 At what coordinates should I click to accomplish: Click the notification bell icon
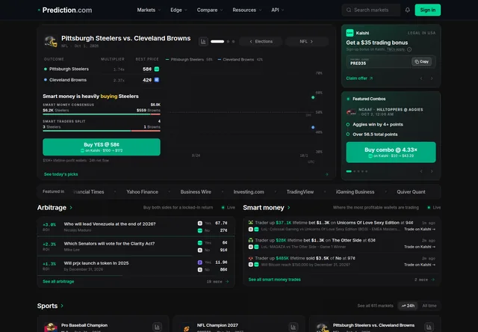pyautogui.click(x=408, y=10)
